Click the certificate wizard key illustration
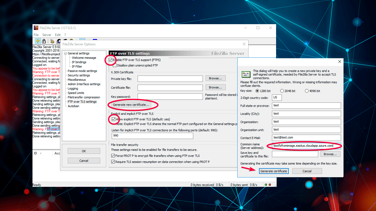Screen dimensions: 376x211 point(246,74)
